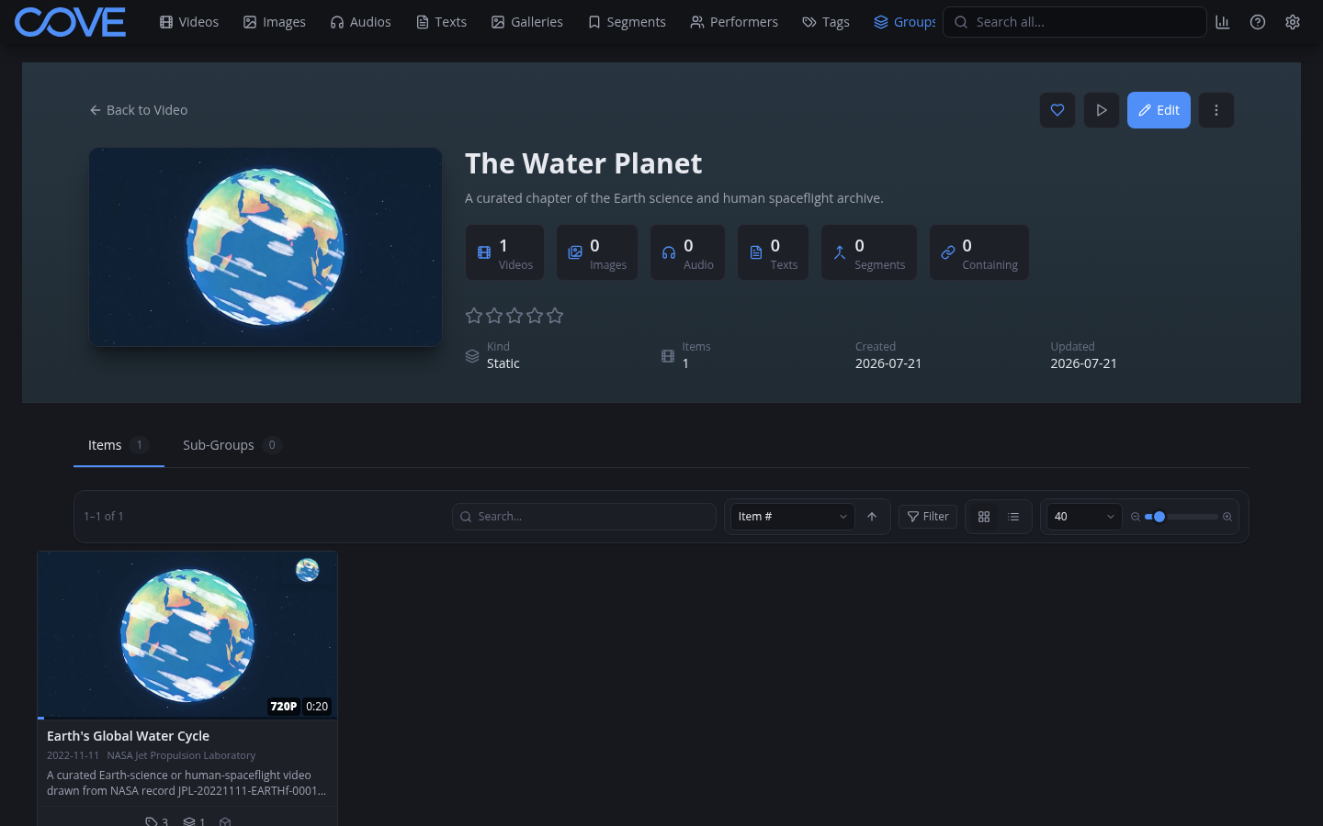Click the items Search field
The image size is (1323, 826).
pyautogui.click(x=584, y=517)
